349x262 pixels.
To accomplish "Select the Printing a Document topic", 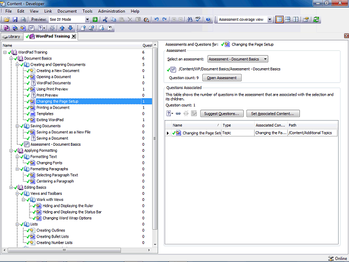I will point(53,108).
